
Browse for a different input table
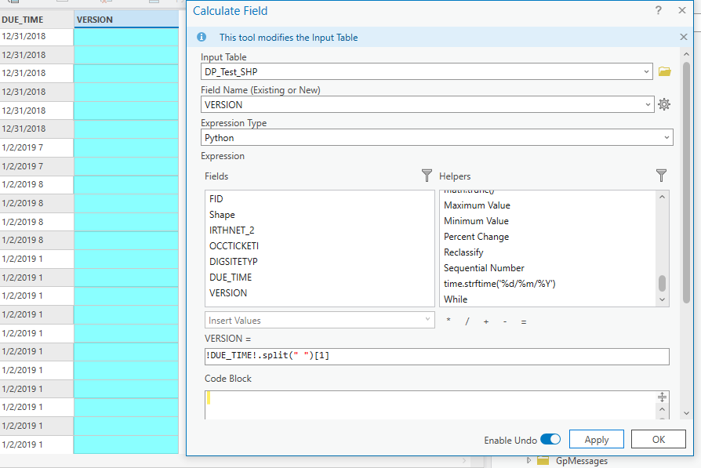[663, 71]
